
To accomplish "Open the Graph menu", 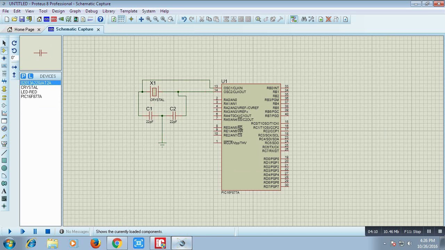I will [75, 11].
